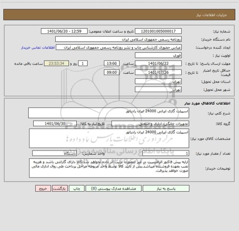Click the شهر محل تحویل field

[158, 90]
